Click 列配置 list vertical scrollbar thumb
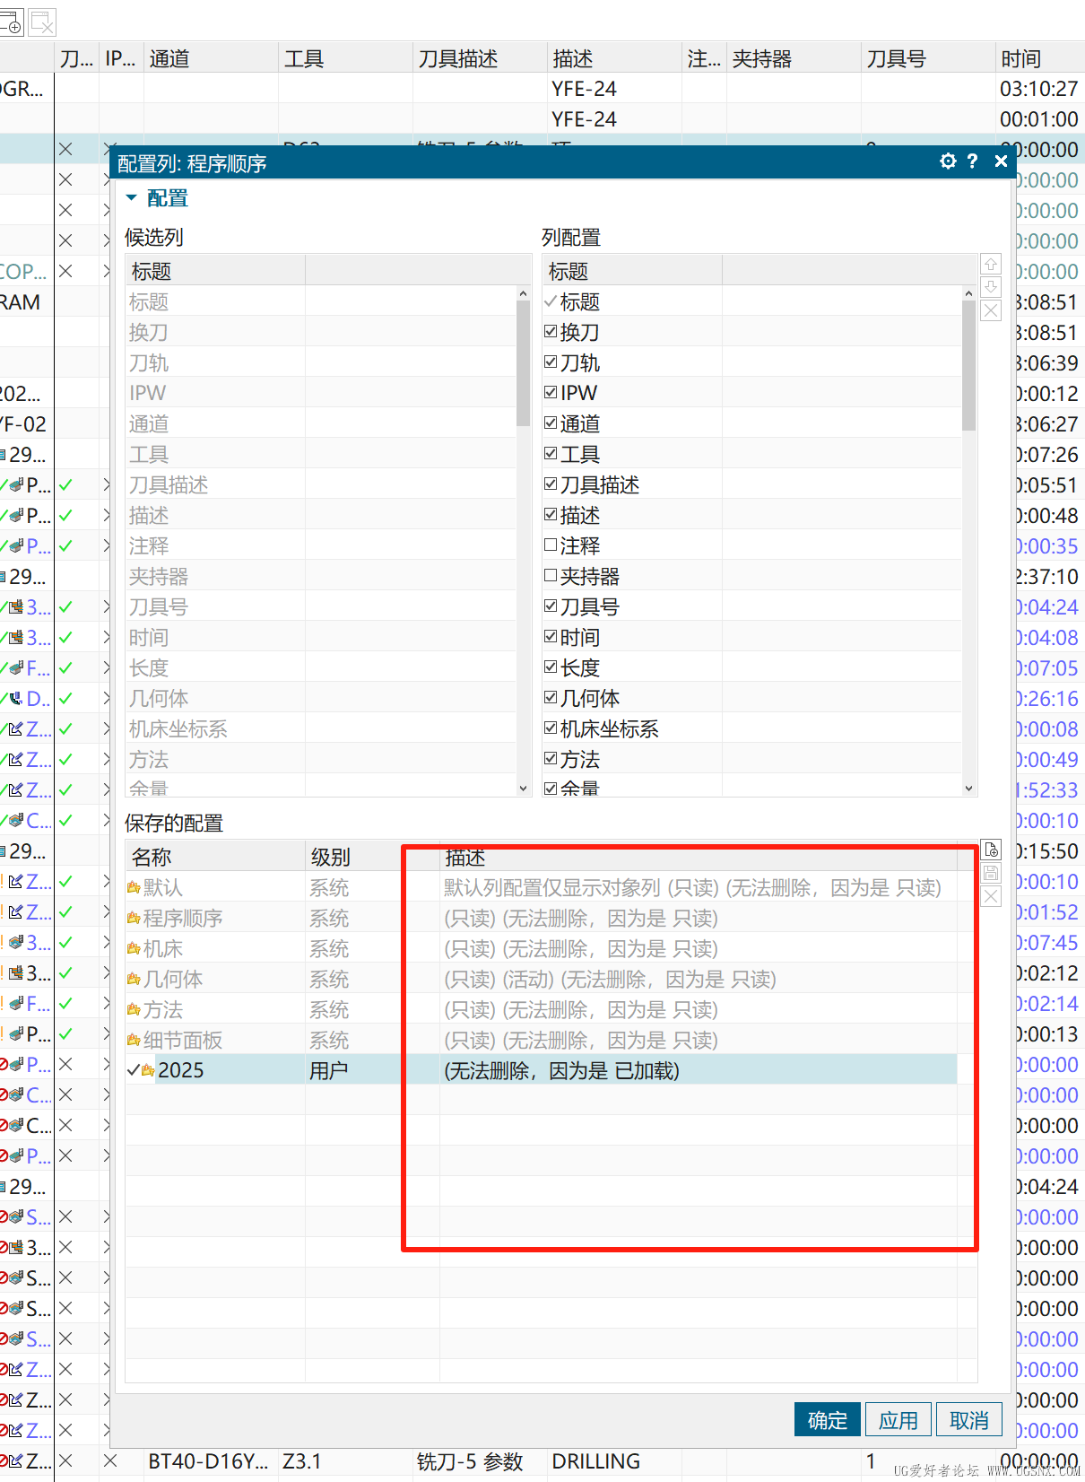This screenshot has width=1085, height=1482. tap(968, 365)
